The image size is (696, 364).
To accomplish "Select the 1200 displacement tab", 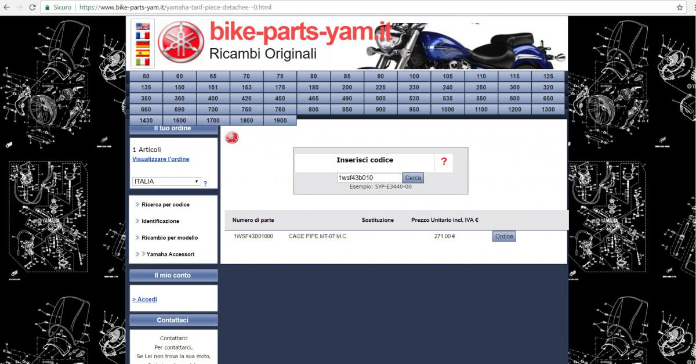I will (514, 110).
